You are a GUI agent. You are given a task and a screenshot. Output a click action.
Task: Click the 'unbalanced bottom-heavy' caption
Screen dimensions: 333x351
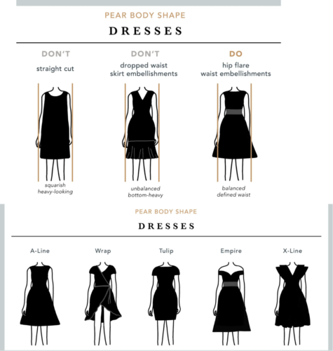click(145, 192)
